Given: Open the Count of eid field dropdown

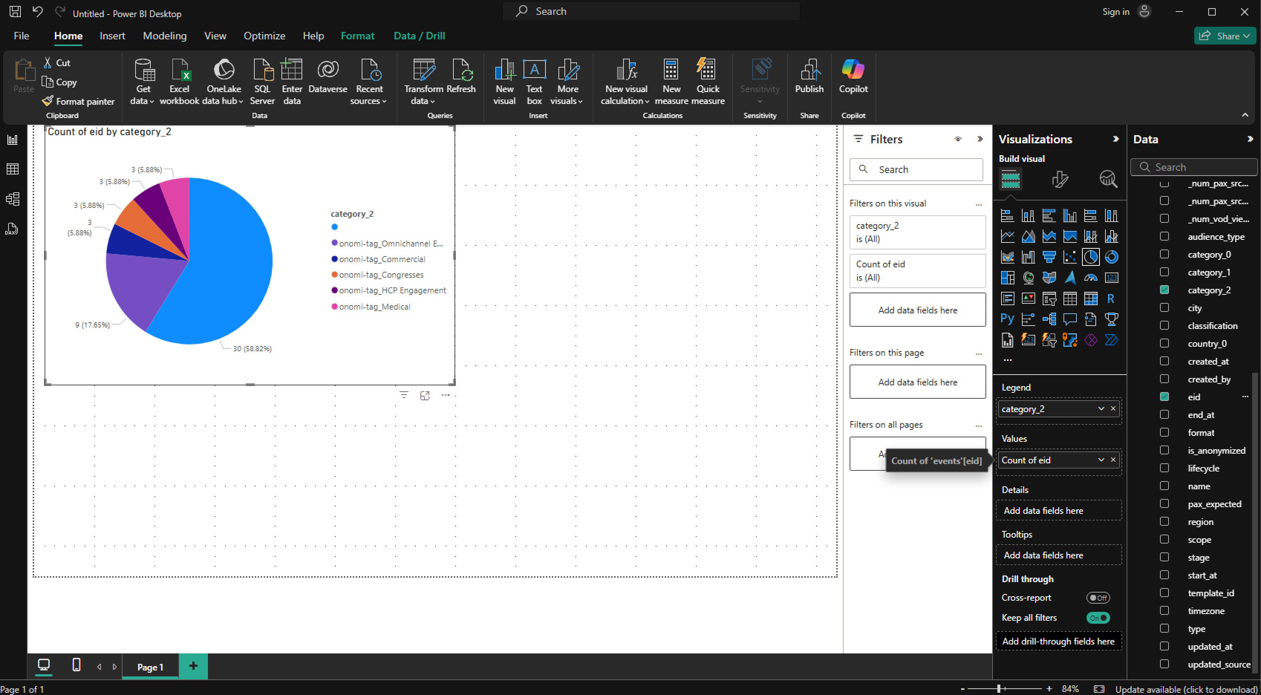Looking at the screenshot, I should coord(1101,460).
